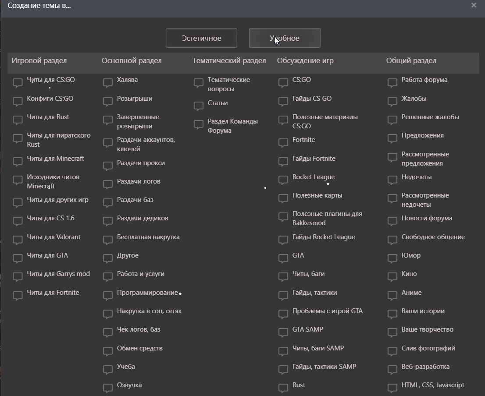The width and height of the screenshot is (485, 396).
Task: Pick the Веб-разработка forum
Action: point(425,367)
